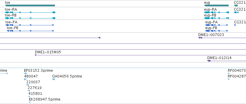This screenshot has height=104, width=246.
Task: Select the EK268947.5prime feature
Action: pos(30,102)
